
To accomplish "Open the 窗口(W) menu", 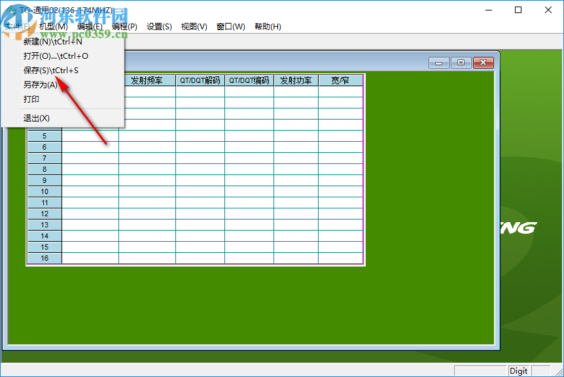I will click(230, 27).
